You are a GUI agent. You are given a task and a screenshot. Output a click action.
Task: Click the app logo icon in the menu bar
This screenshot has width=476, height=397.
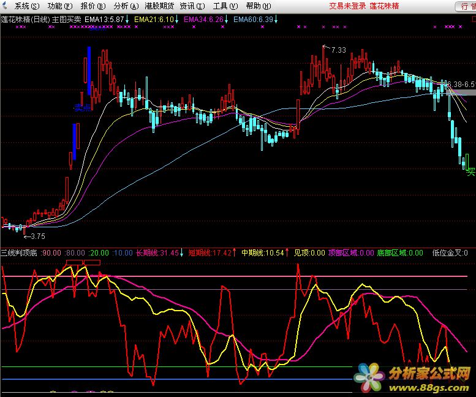coord(6,6)
